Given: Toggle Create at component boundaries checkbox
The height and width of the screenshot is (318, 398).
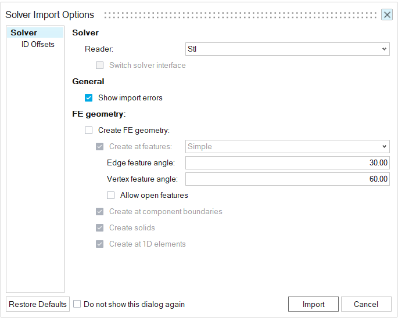Looking at the screenshot, I should coord(100,212).
